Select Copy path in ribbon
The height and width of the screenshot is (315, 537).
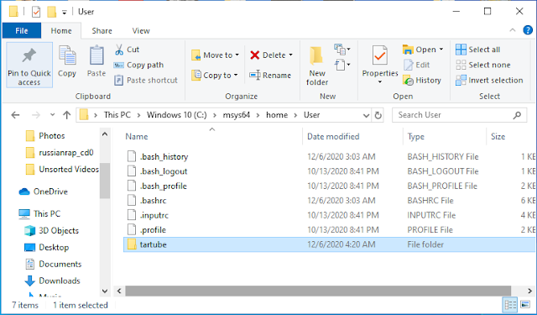pyautogui.click(x=138, y=66)
